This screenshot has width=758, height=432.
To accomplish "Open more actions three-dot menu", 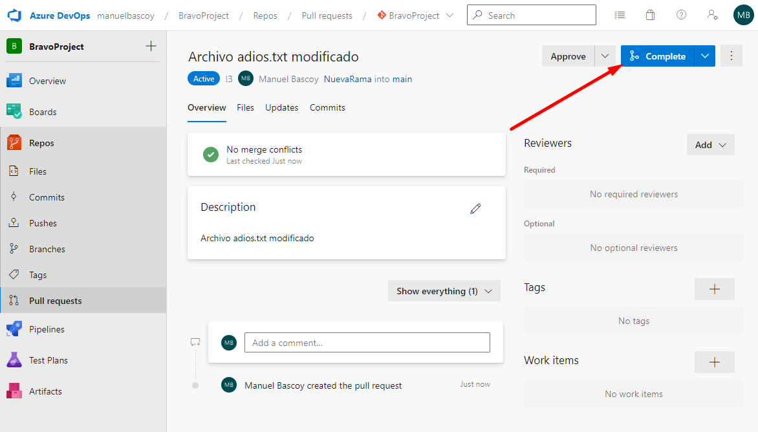I will 731,56.
